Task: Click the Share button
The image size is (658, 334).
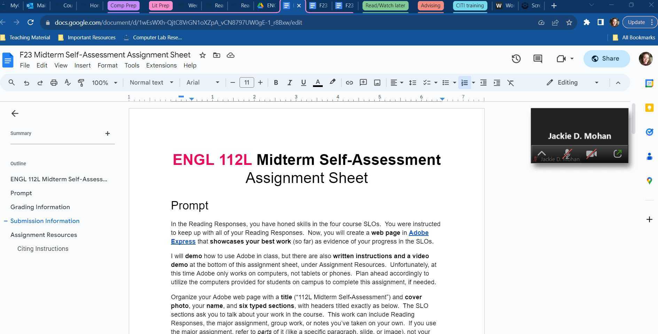Action: pyautogui.click(x=606, y=58)
